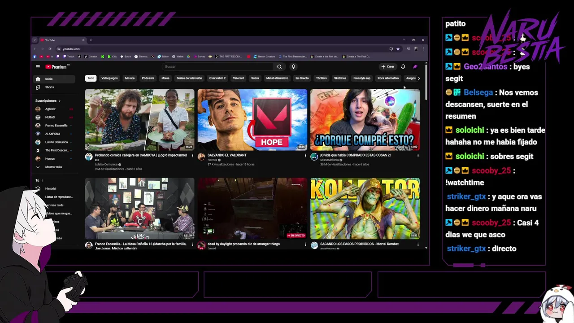Open the Kick bookmark
This screenshot has width=574, height=323.
pyautogui.click(x=112, y=57)
